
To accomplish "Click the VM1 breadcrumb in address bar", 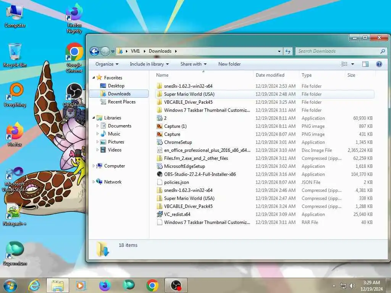I will (x=135, y=51).
